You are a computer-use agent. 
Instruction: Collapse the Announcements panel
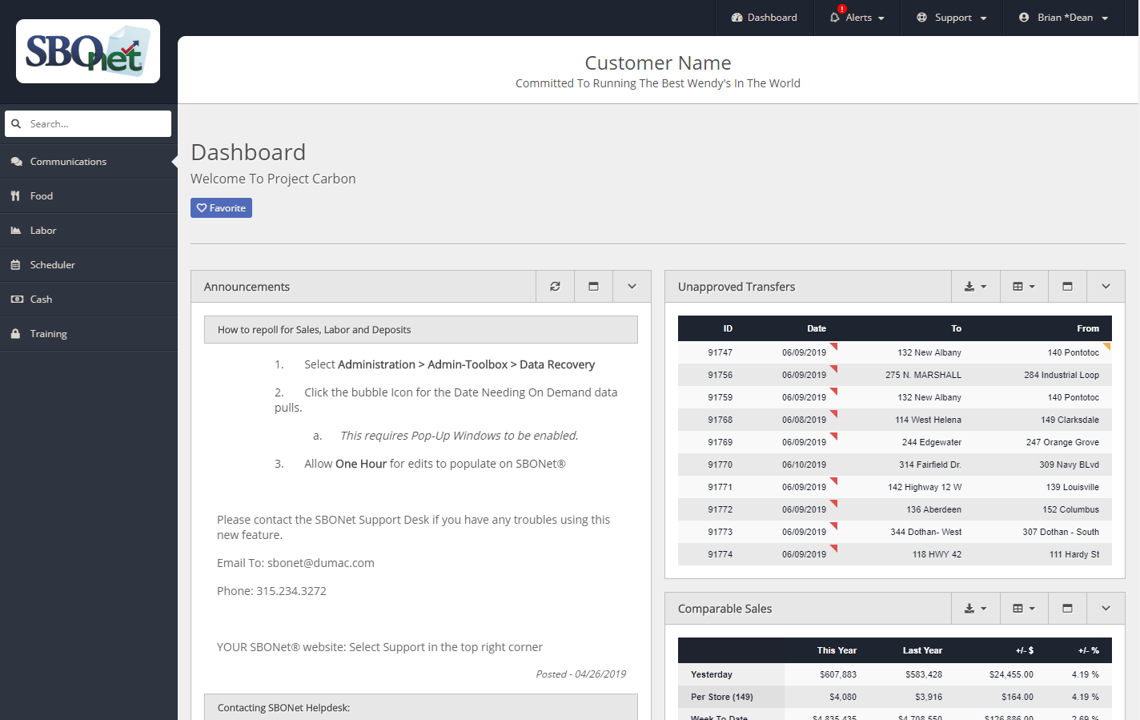point(632,287)
